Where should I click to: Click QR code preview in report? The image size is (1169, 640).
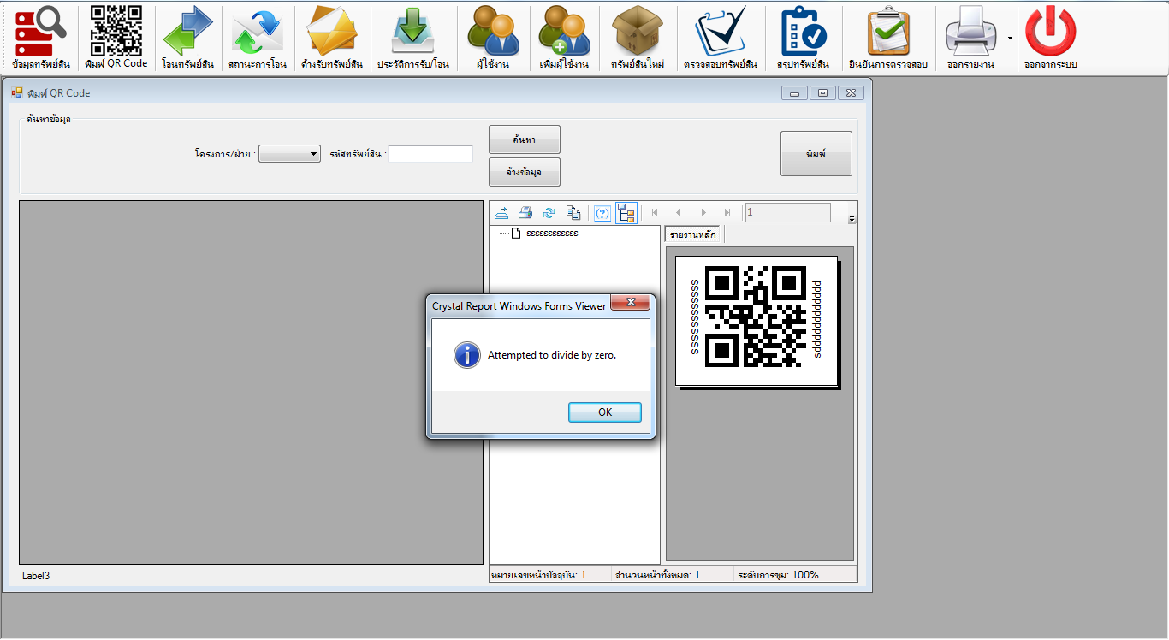[x=757, y=318]
